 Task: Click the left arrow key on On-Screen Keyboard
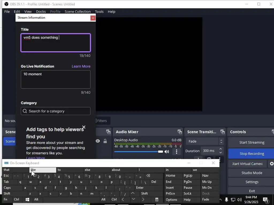pos(123,199)
